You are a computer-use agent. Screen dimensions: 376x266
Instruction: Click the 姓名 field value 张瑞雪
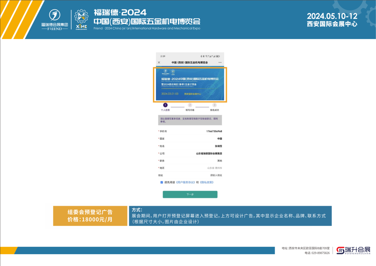pyautogui.click(x=190, y=146)
